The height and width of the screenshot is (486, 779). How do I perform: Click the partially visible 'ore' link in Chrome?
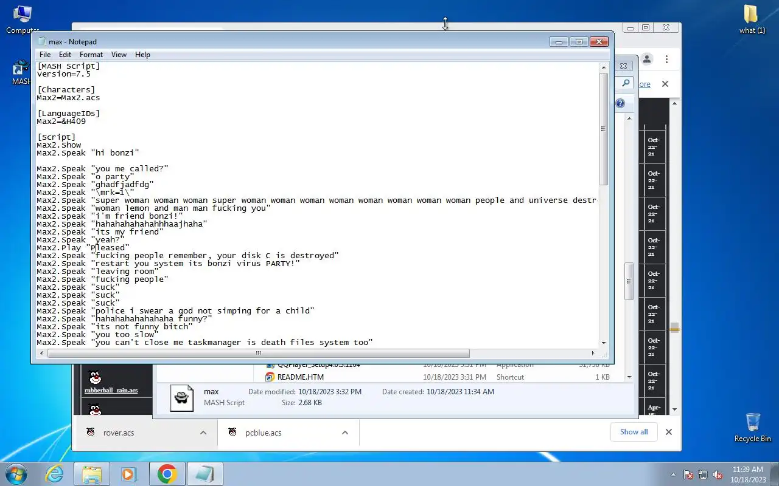tap(645, 84)
